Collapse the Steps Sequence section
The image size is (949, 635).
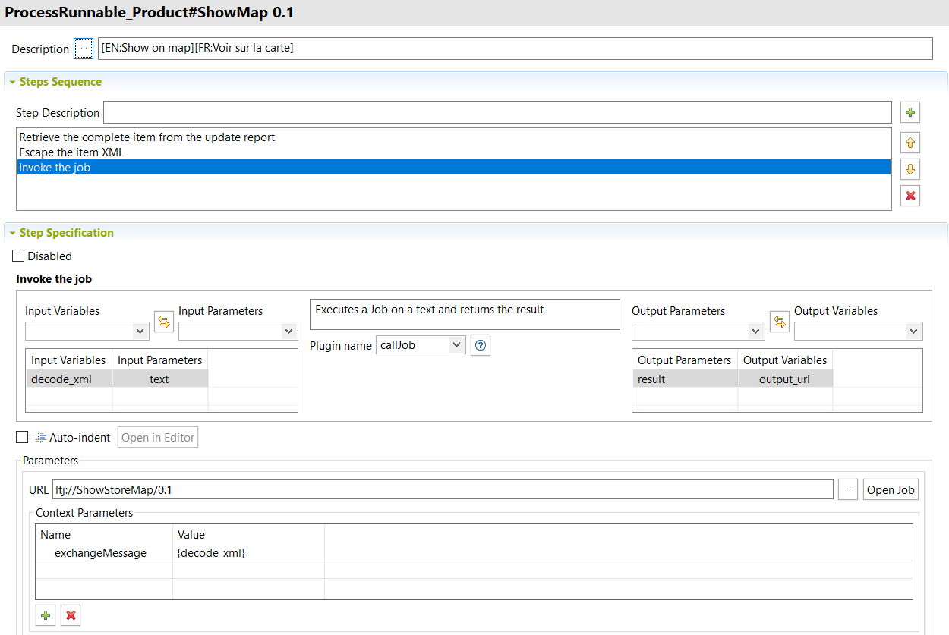13,82
